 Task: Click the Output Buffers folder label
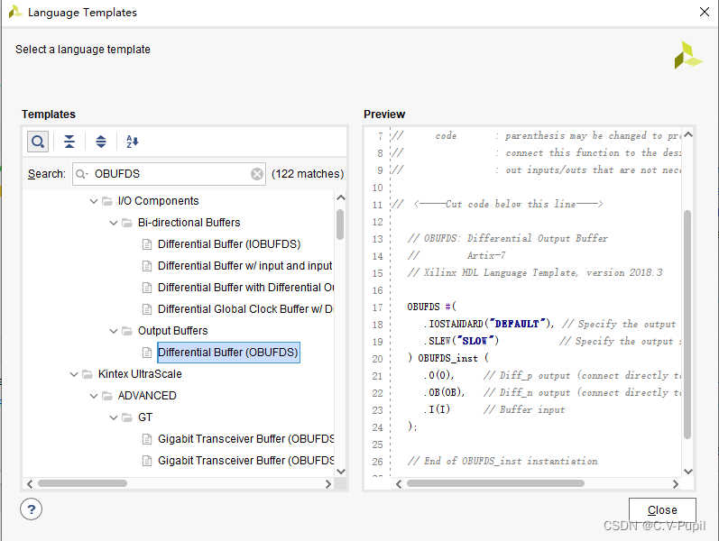172,331
